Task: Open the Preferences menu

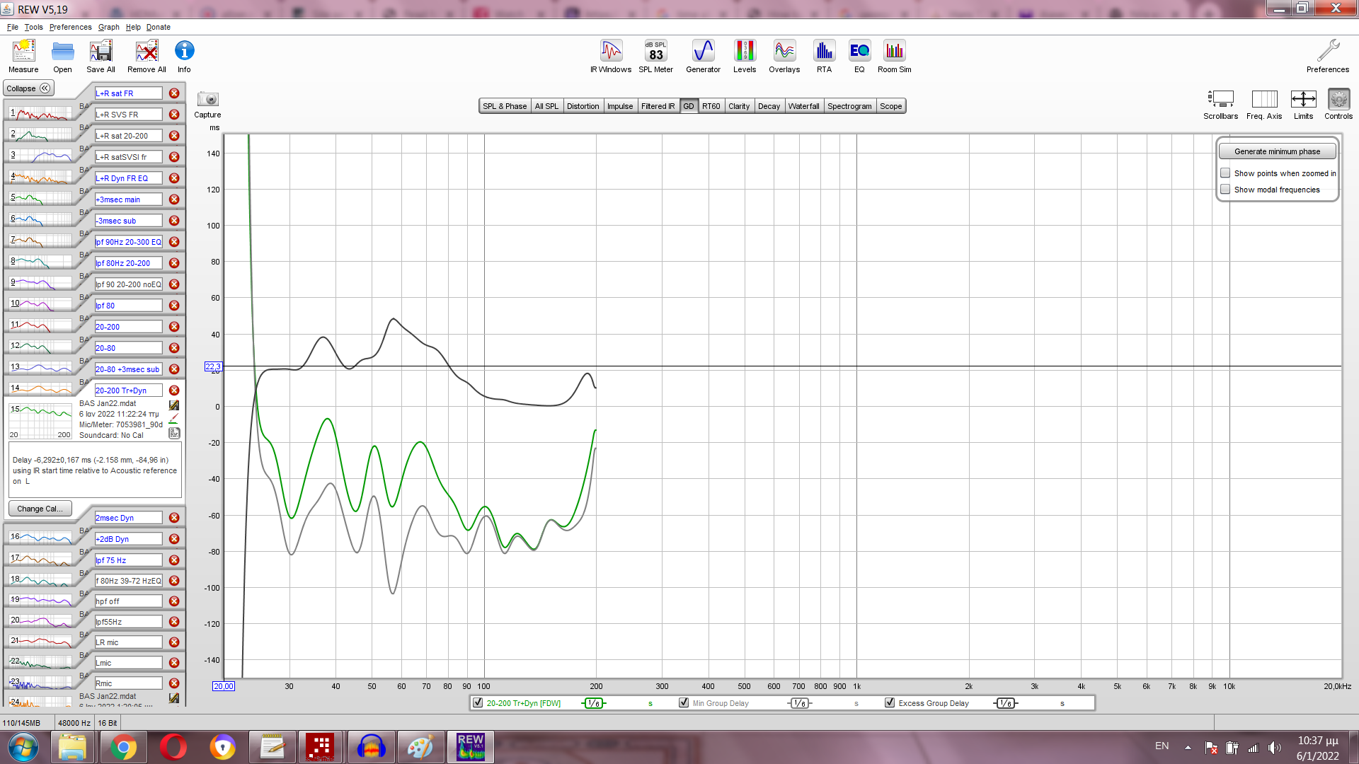Action: [70, 27]
